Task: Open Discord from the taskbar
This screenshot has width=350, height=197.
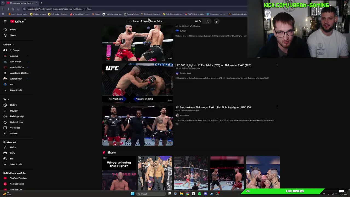Action: (x=205, y=194)
